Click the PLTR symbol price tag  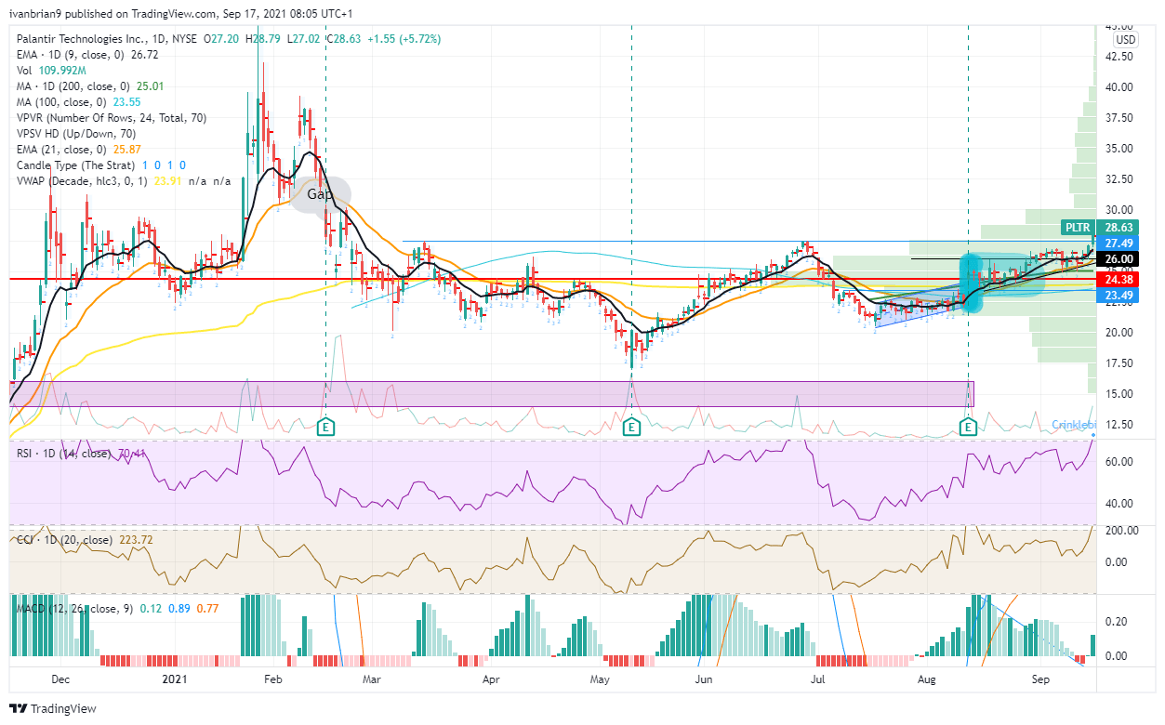pos(1077,227)
